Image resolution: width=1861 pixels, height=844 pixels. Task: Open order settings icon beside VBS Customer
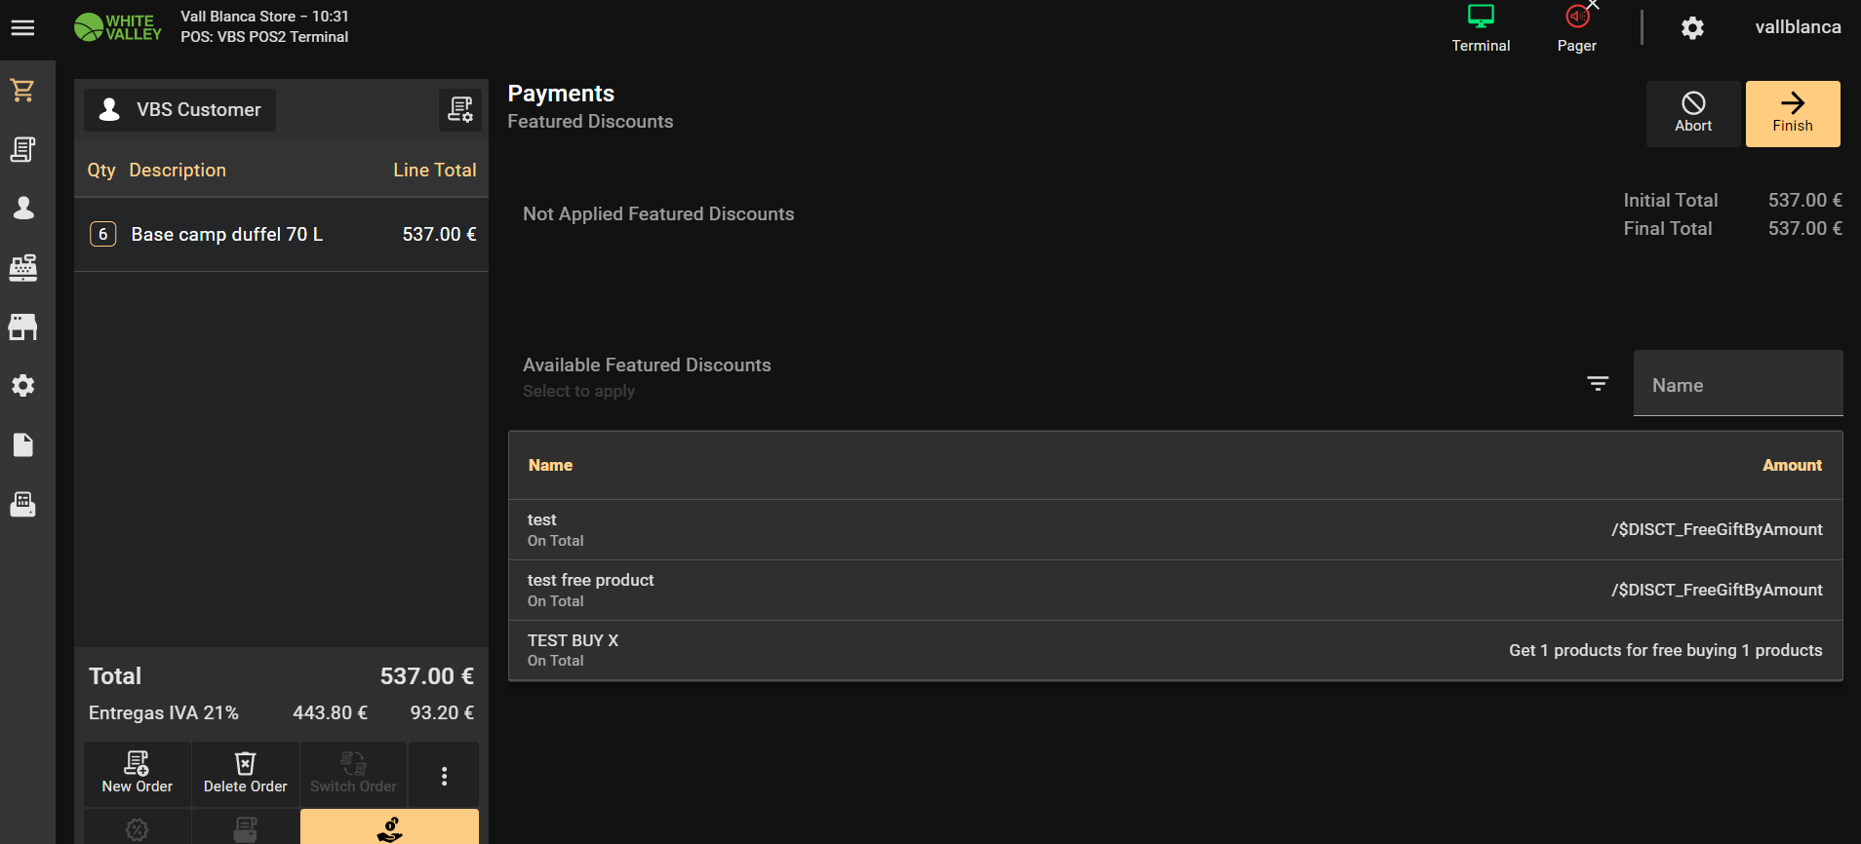pos(460,109)
